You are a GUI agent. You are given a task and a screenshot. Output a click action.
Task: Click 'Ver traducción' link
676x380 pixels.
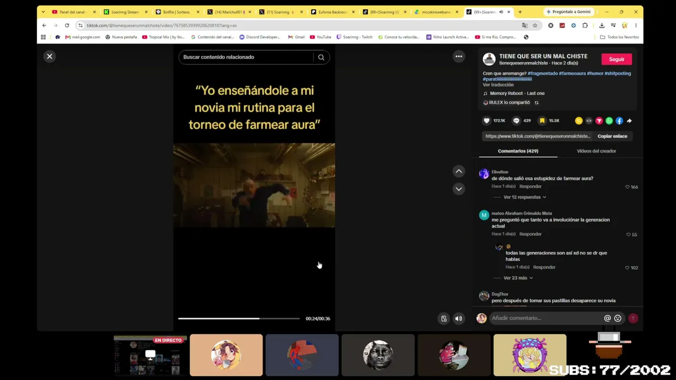pos(498,85)
